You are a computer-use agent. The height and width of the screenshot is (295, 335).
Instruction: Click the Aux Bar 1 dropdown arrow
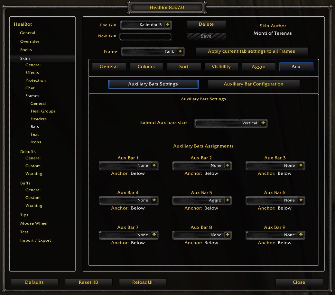pyautogui.click(x=154, y=165)
